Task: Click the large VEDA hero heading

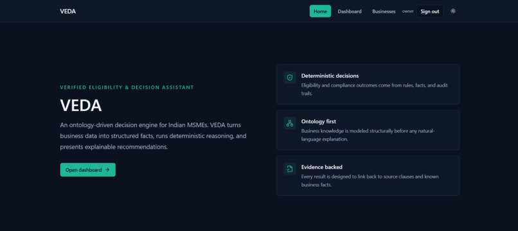Action: pos(80,105)
